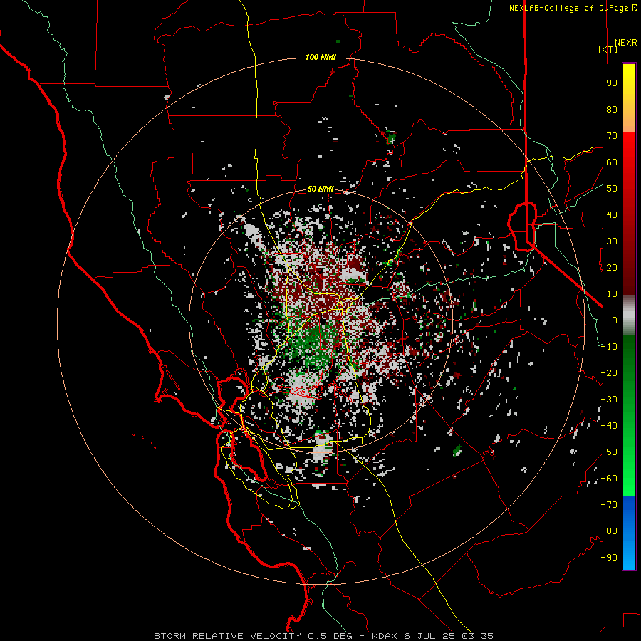Click the 90 scale value
The image size is (641, 641).
(612, 83)
